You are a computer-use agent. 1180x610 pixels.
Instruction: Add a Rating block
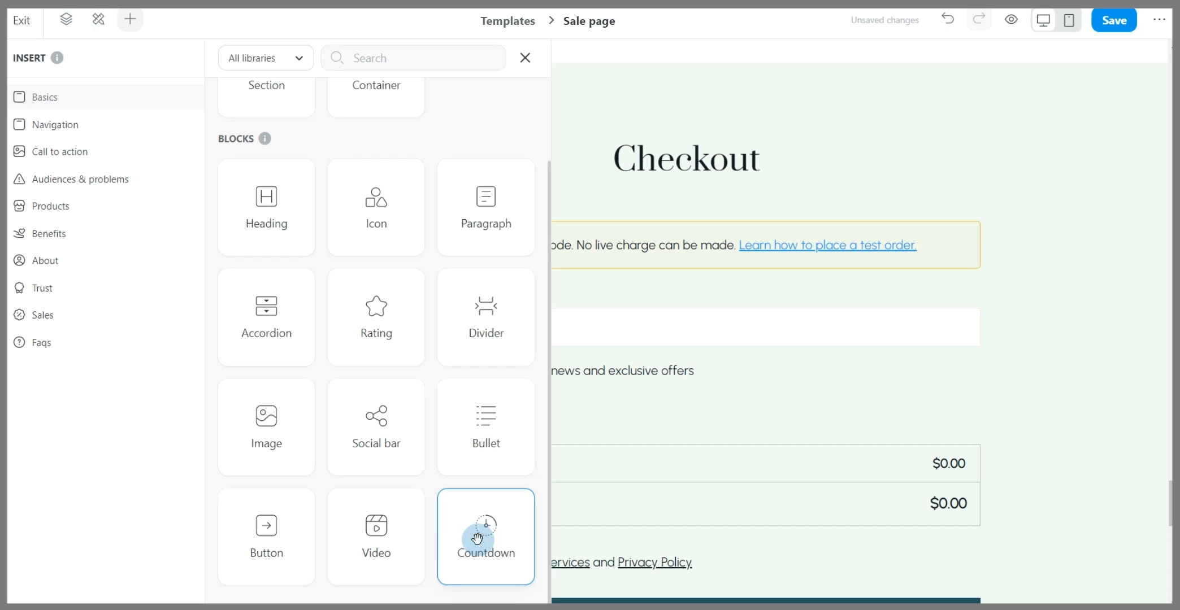pos(376,317)
